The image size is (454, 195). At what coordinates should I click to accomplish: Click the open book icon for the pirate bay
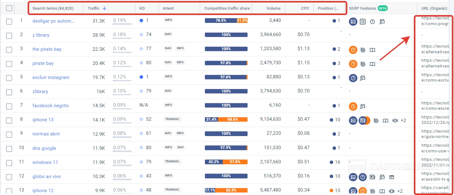372,50
